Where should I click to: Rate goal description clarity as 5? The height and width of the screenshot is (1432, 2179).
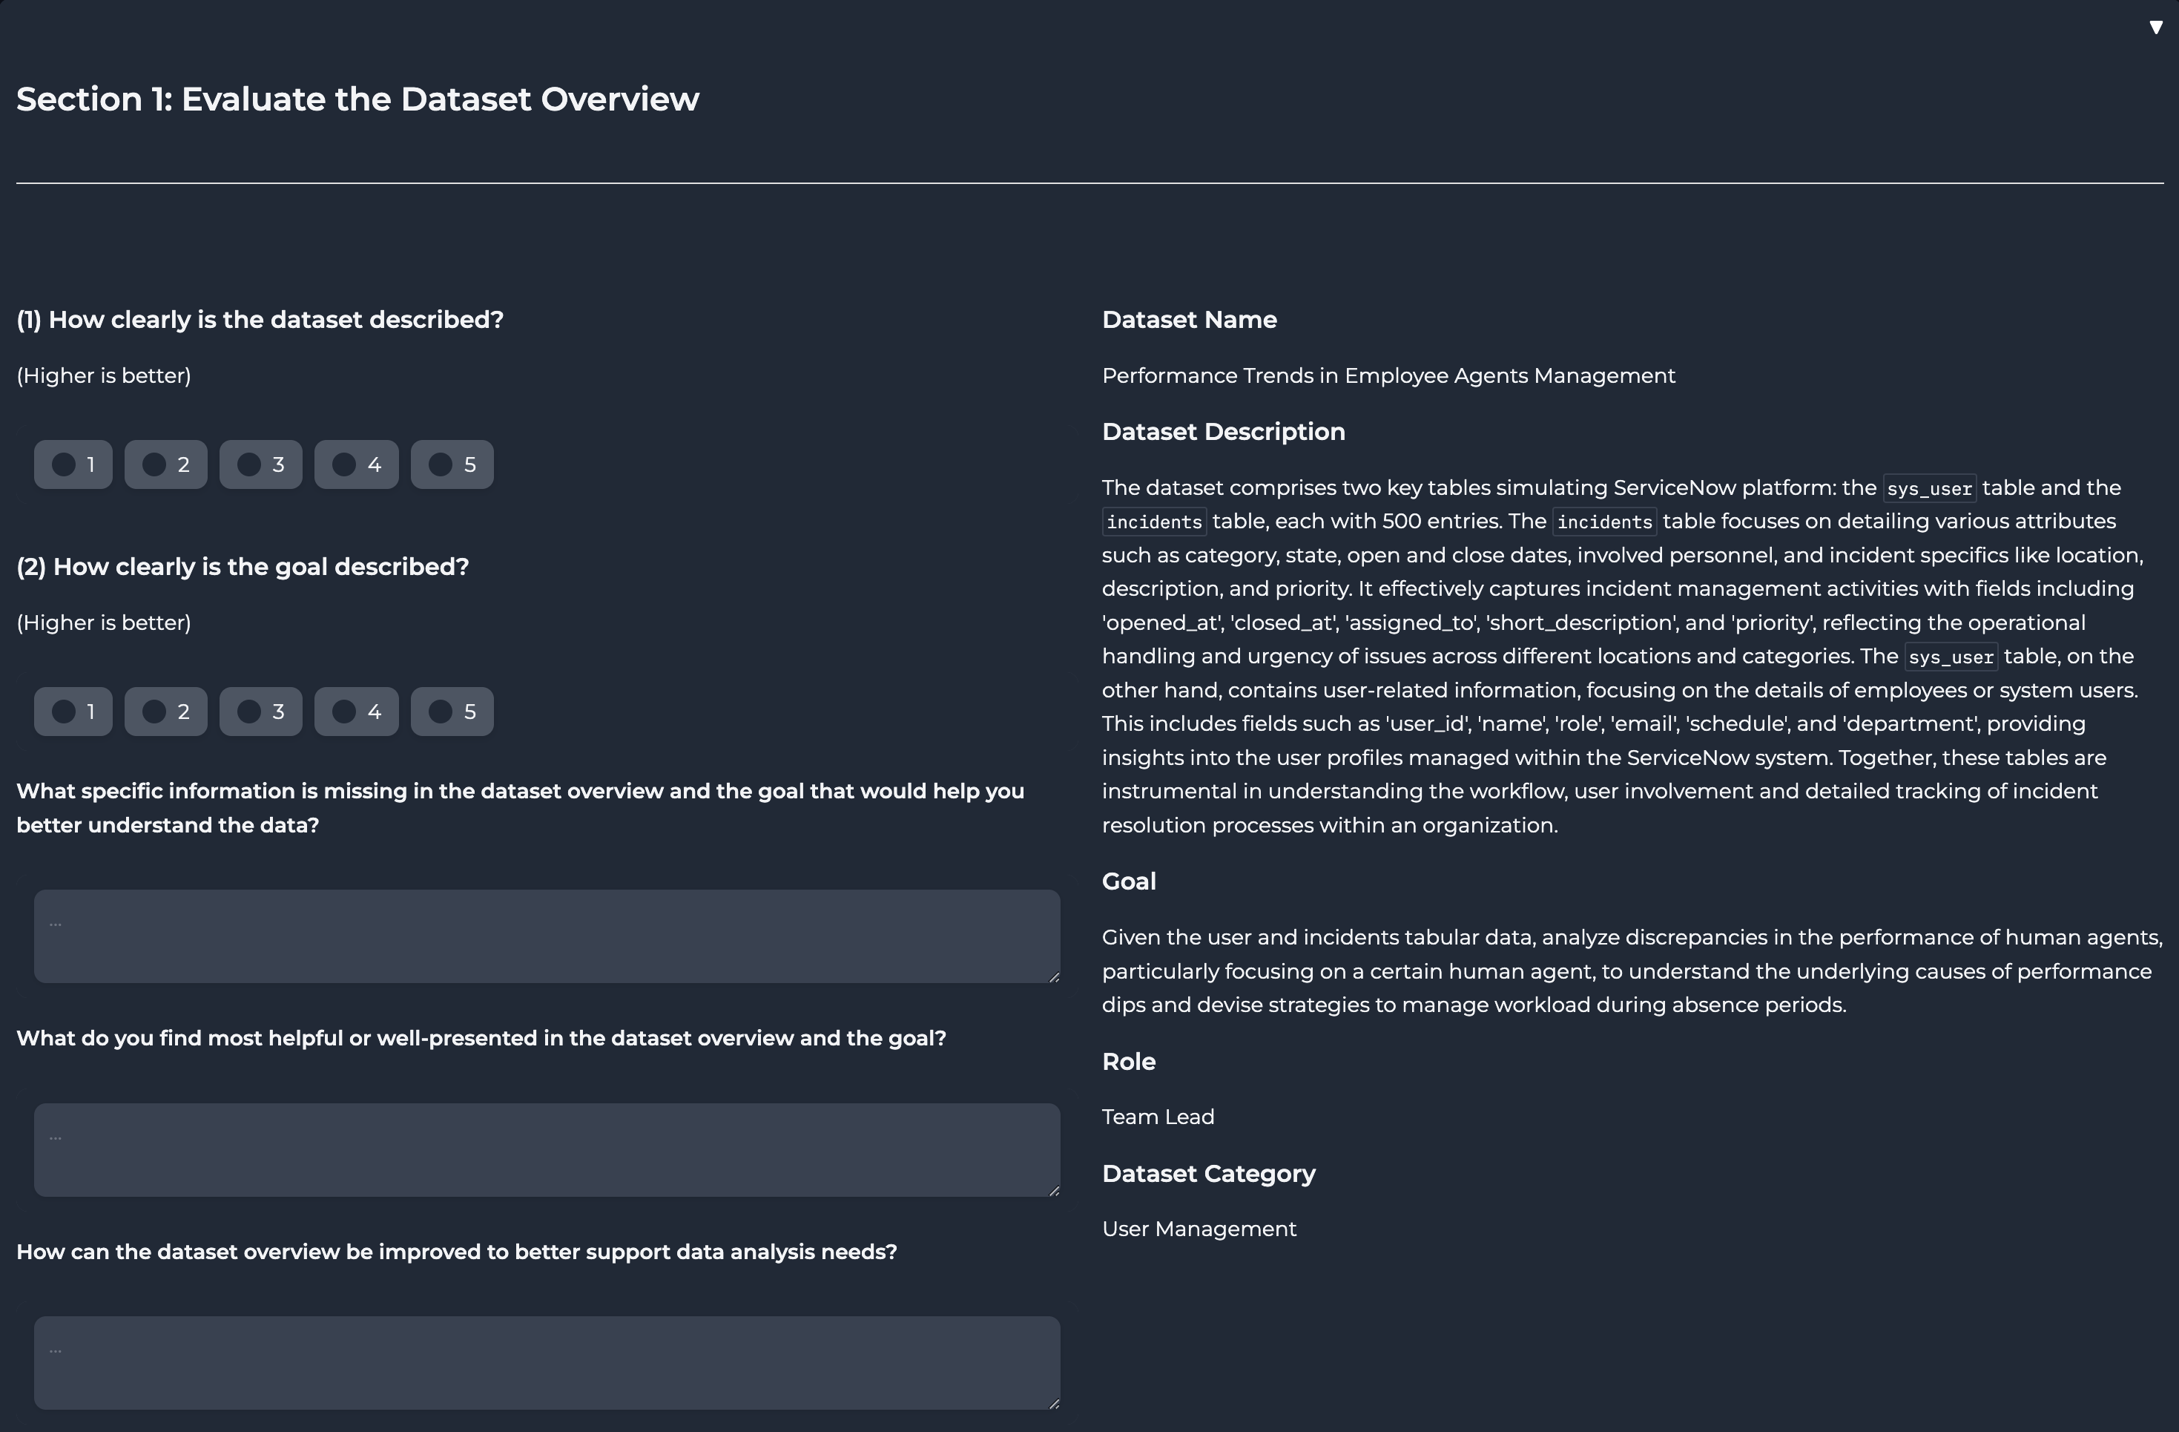pyautogui.click(x=441, y=712)
